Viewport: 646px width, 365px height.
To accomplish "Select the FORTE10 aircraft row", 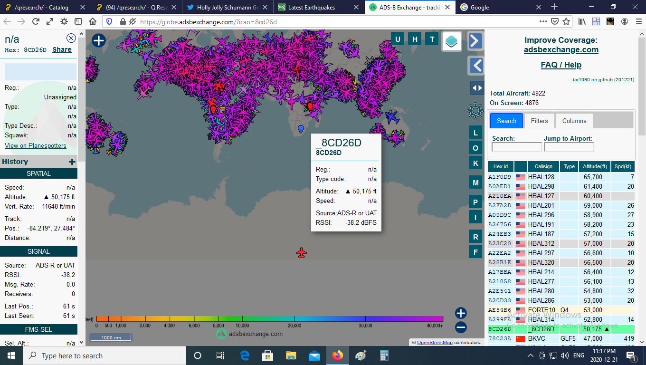I will click(x=561, y=310).
